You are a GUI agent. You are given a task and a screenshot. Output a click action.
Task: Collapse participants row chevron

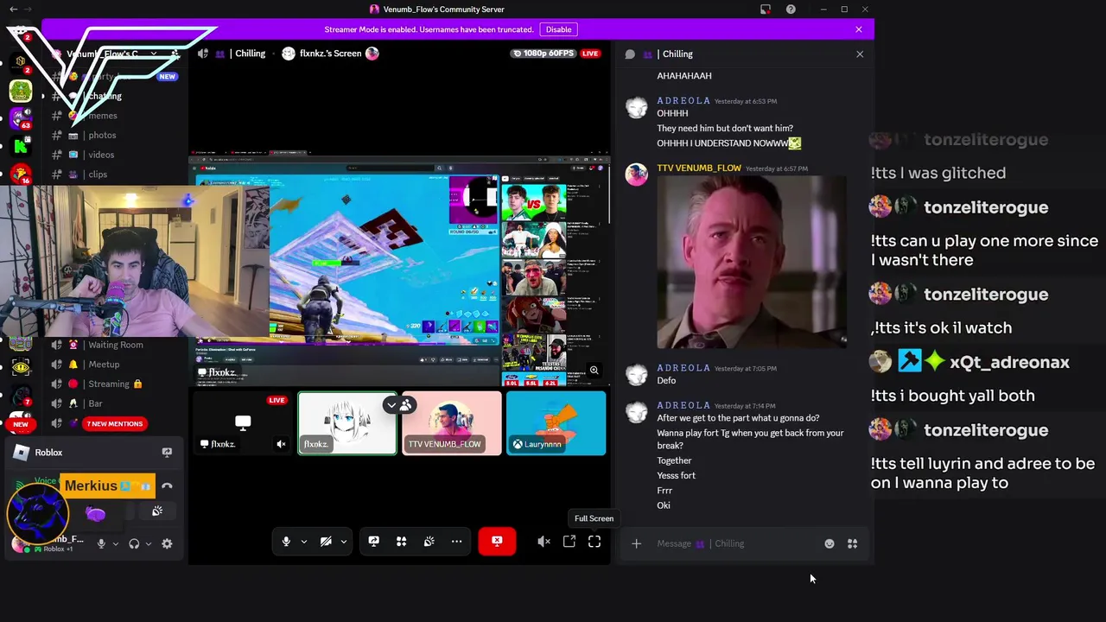pos(391,404)
